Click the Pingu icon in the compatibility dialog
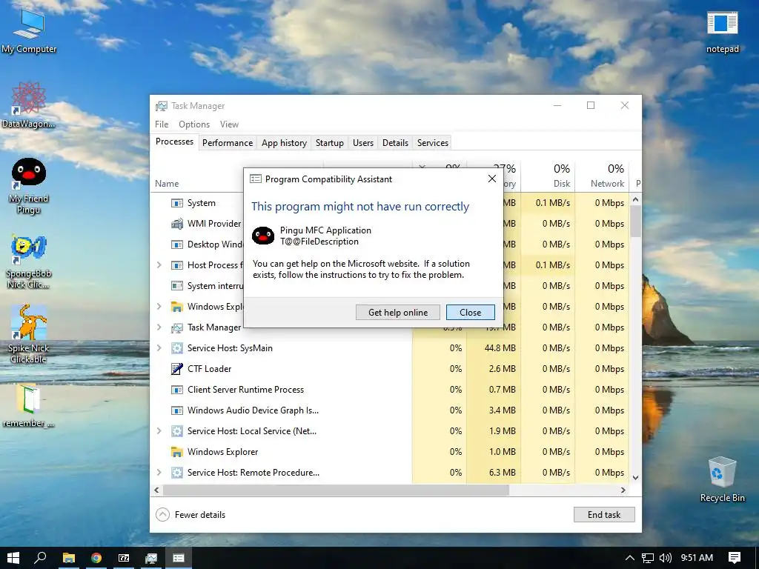 click(x=263, y=236)
